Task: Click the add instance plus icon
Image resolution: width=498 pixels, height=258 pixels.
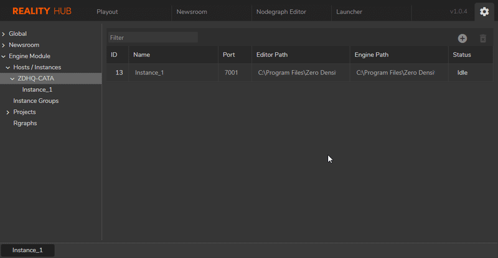Action: click(x=462, y=39)
